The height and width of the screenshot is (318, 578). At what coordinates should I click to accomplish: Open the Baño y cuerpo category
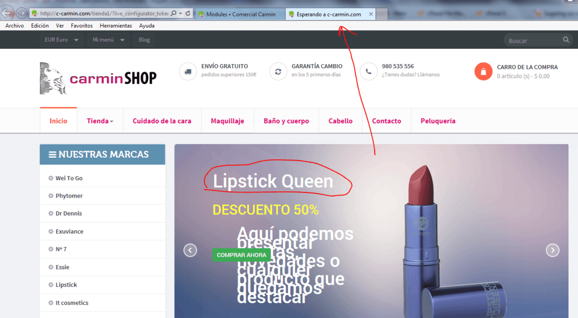point(286,121)
